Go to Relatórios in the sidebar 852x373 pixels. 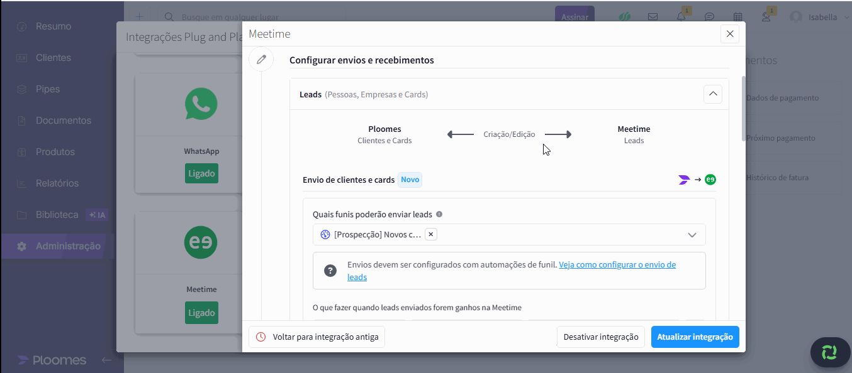click(57, 183)
